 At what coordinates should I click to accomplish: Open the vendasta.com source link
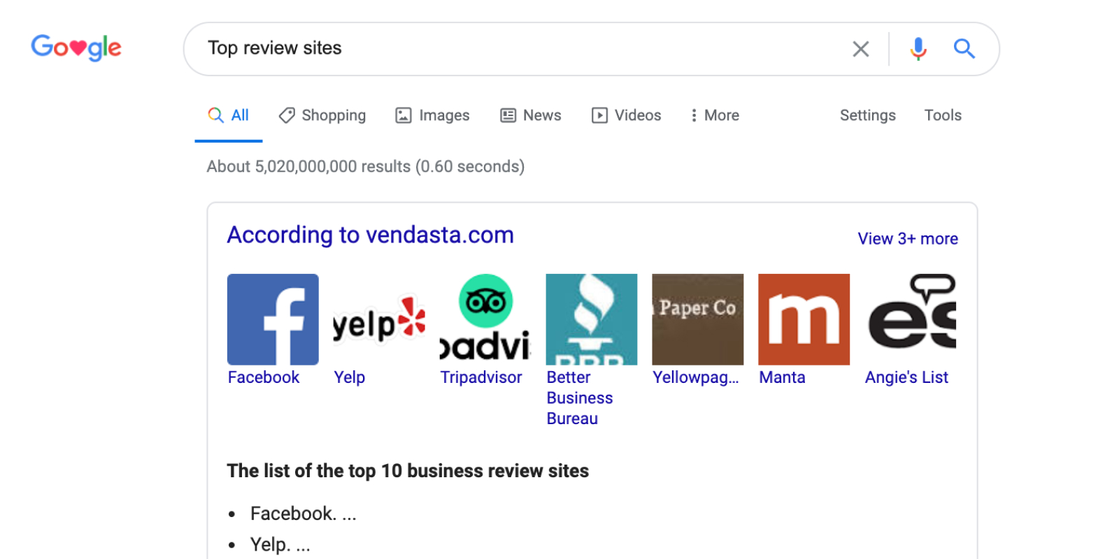tap(370, 235)
